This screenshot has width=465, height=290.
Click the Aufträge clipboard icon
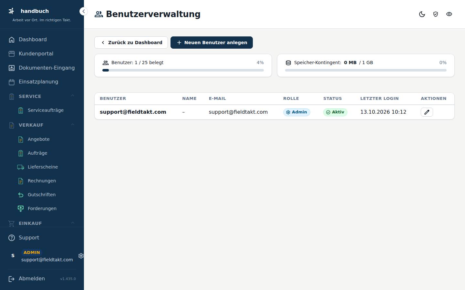pos(21,153)
